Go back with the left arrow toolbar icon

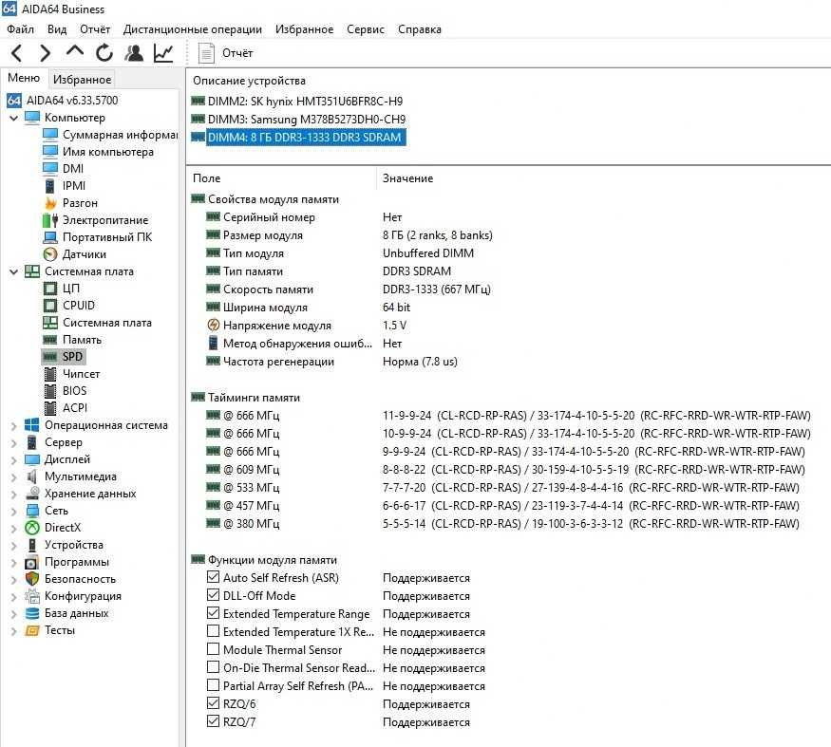(x=16, y=53)
